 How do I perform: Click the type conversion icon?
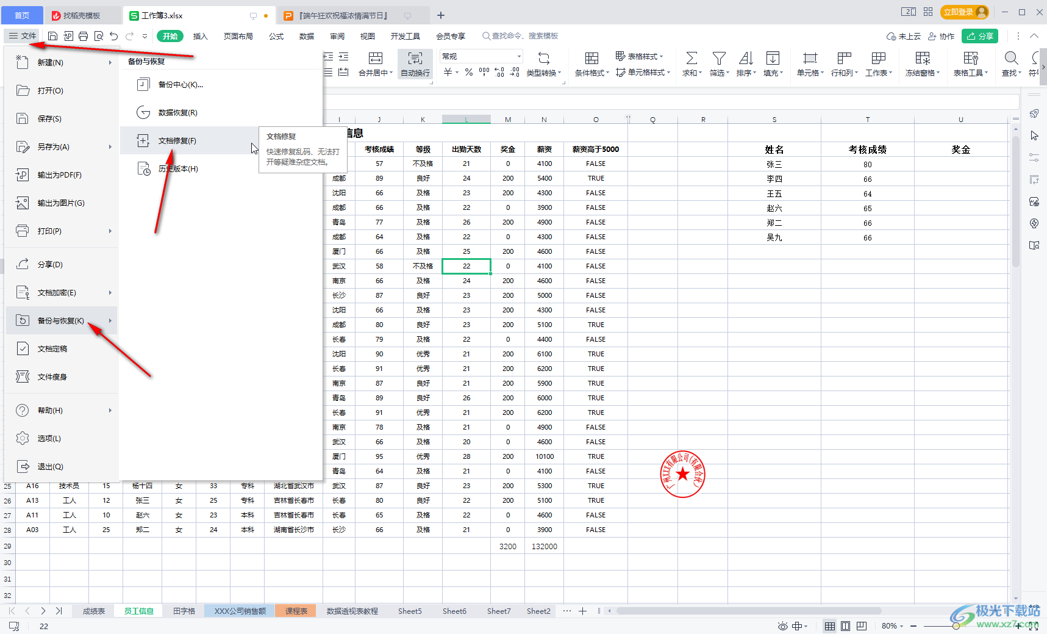click(544, 58)
